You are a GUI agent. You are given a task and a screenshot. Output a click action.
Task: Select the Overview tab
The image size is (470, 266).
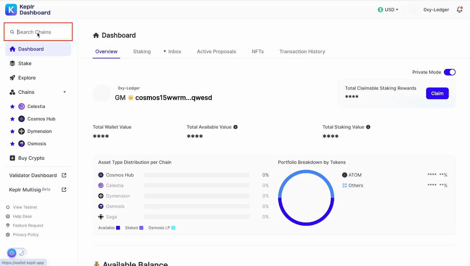click(x=106, y=51)
